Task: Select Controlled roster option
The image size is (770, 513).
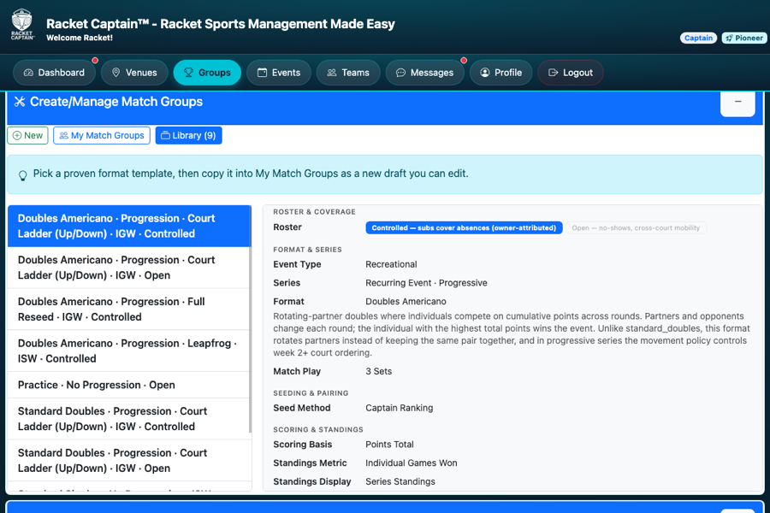Action: [464, 227]
